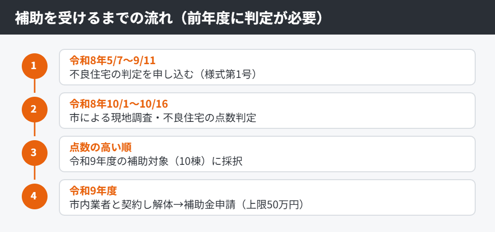Viewport: 495px width, 232px height.
Task: Select the 令和8年5/7〜9/11 date heading
Action: coord(112,60)
